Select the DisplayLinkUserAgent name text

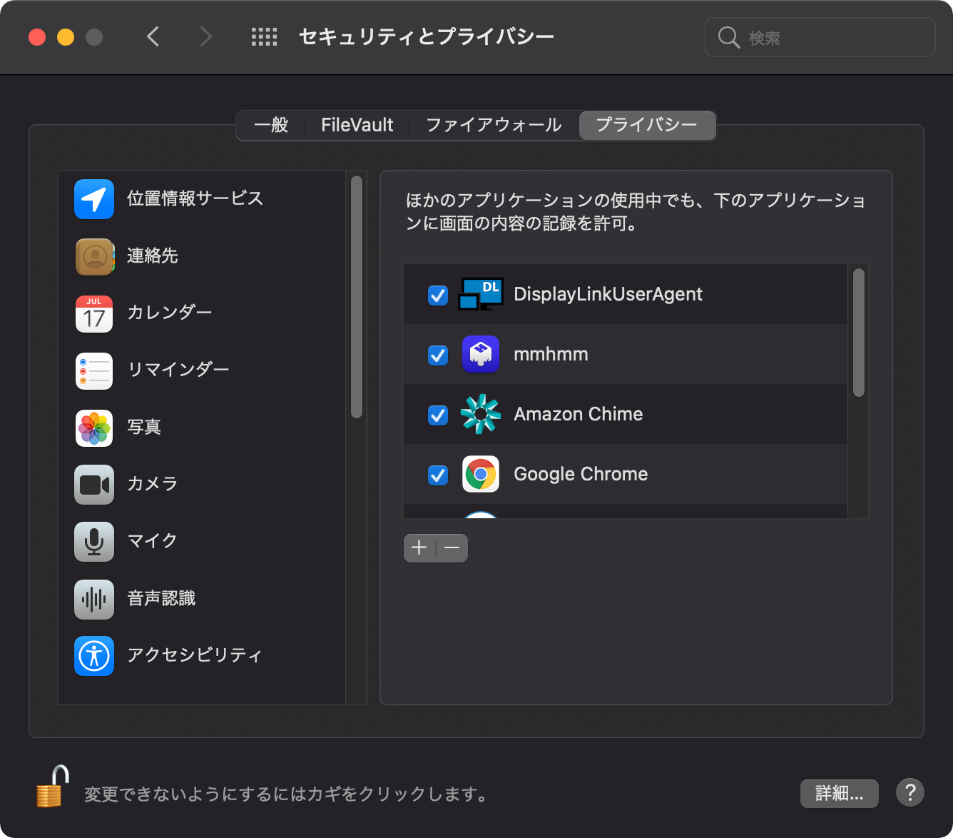coord(608,294)
